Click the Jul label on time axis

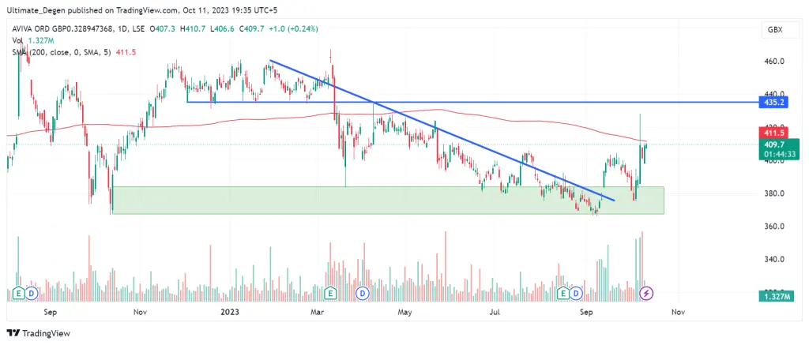pos(496,312)
